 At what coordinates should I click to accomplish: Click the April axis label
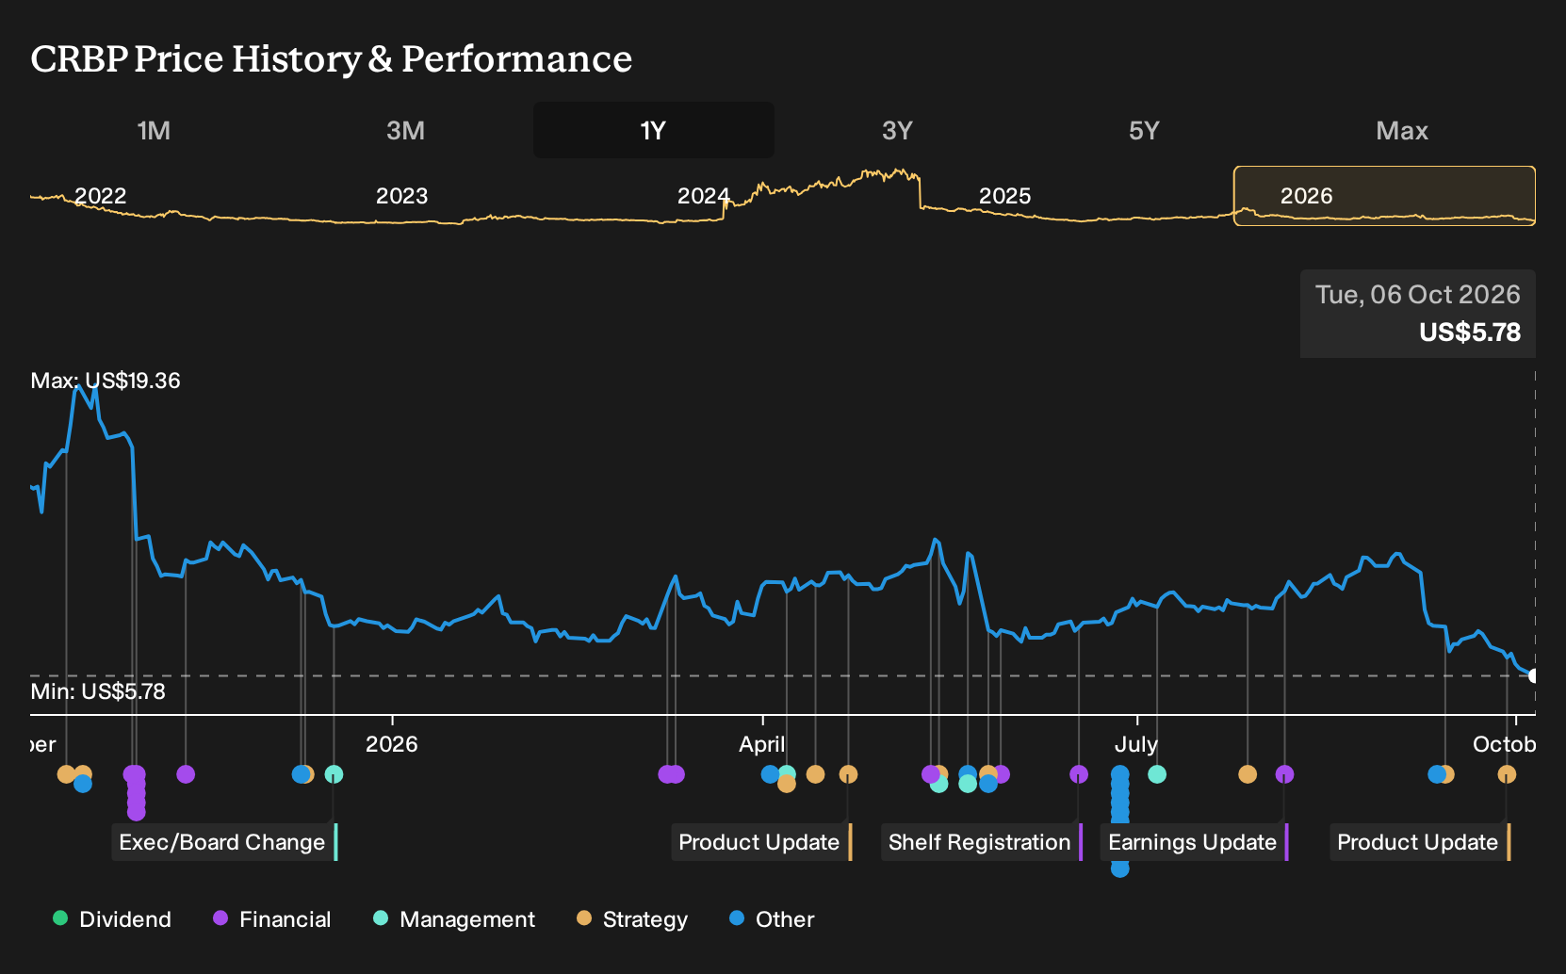click(761, 744)
